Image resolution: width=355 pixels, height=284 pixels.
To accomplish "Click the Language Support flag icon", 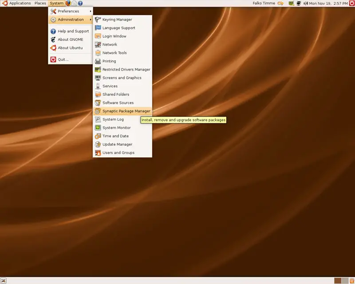I will pos(98,28).
